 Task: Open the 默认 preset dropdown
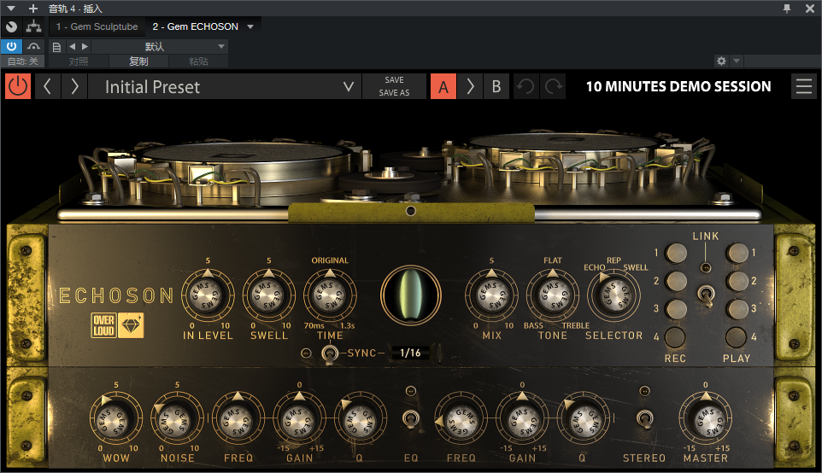point(160,47)
